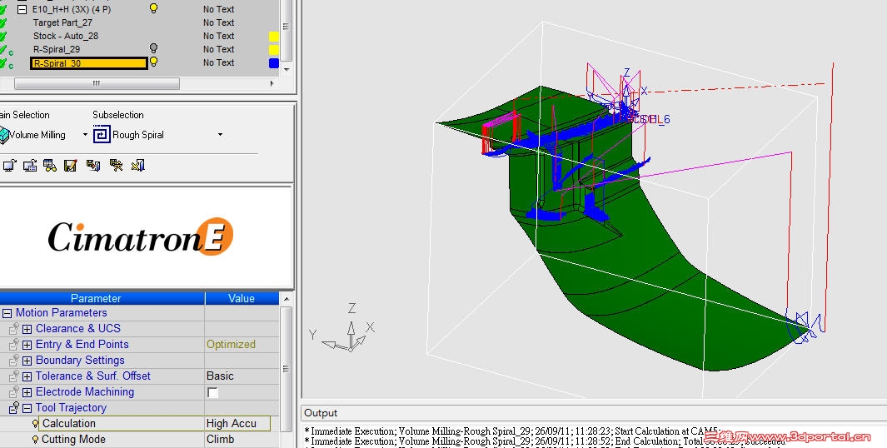The height and width of the screenshot is (448, 887).
Task: Click the second toolbar icon showing stacked windows
Action: coord(29,165)
